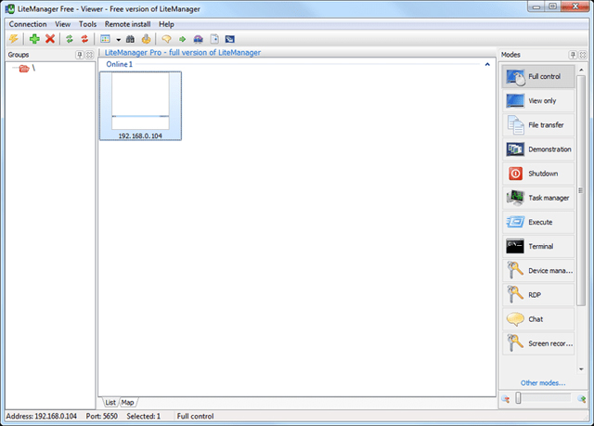Click the Modes panel vertical scrollbar
The image size is (594, 426).
point(581,190)
